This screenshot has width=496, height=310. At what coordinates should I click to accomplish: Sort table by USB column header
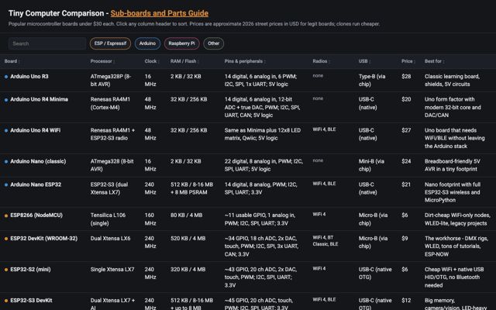[x=364, y=61]
